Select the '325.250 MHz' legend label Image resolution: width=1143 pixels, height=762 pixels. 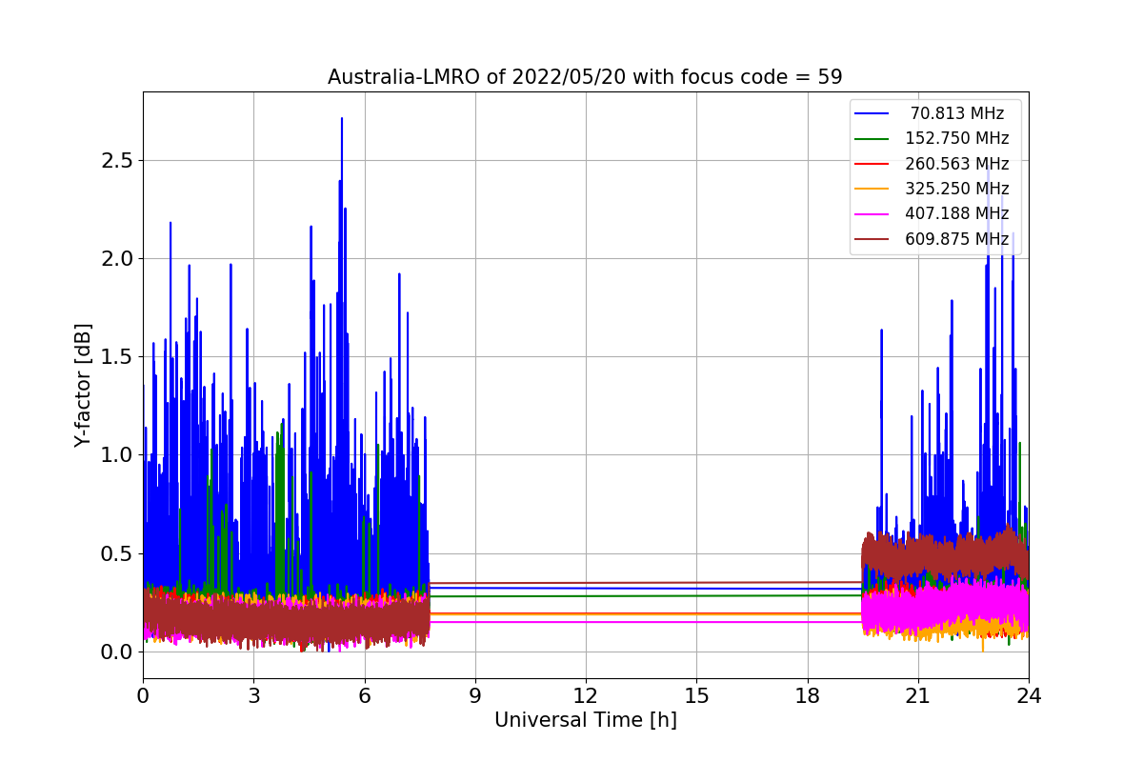(957, 189)
